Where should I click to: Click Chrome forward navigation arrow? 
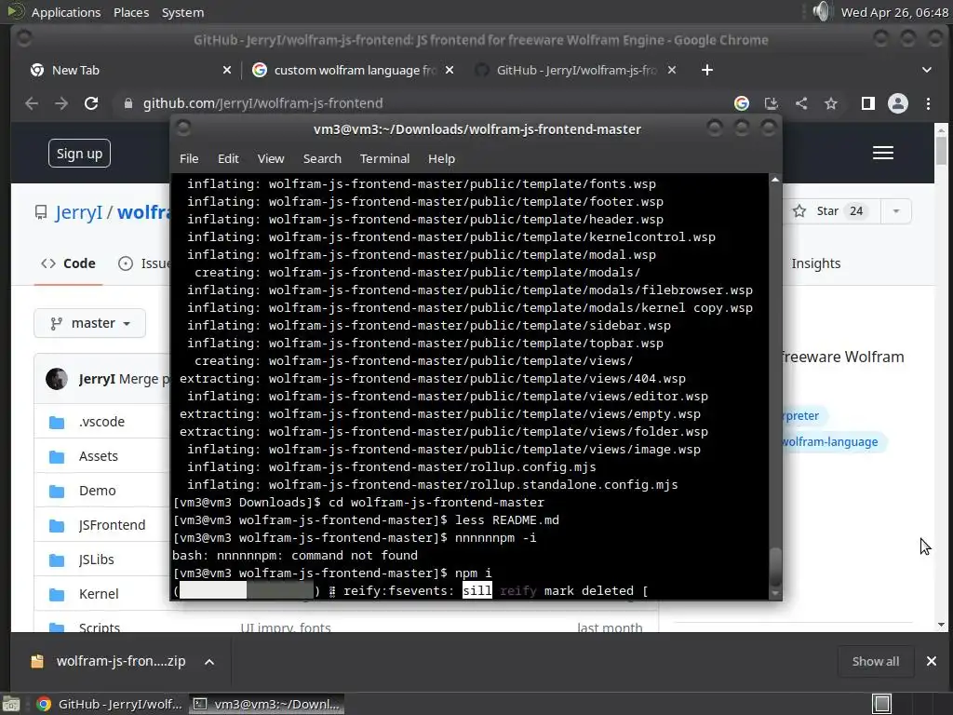tap(61, 103)
